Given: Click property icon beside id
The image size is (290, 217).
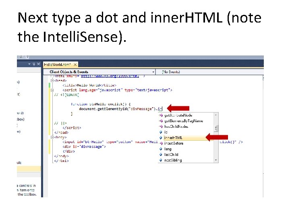Looking at the screenshot, I should 161,132.
